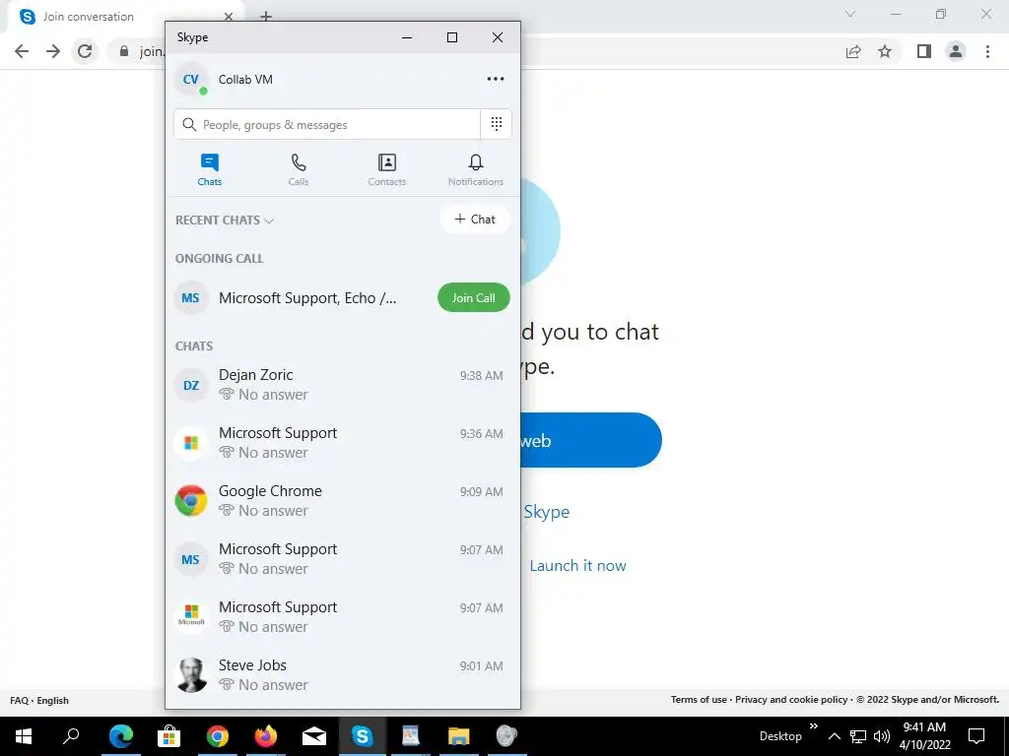Click the Steve Jobs contact photo
1009x756 pixels.
(x=191, y=675)
